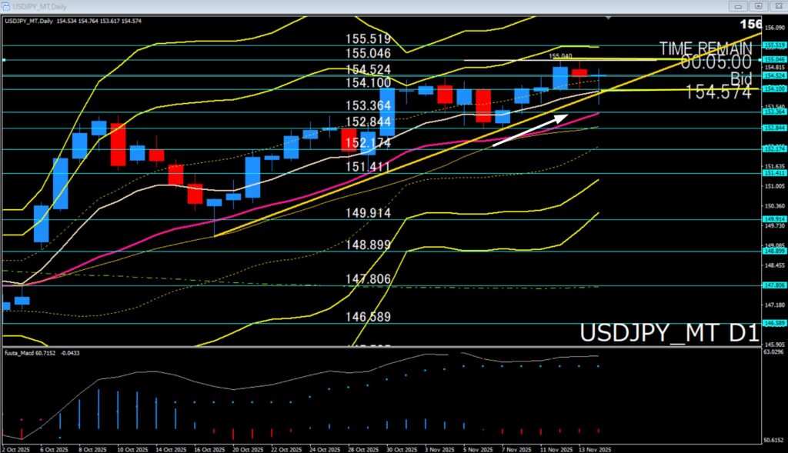Image resolution: width=788 pixels, height=453 pixels.
Task: Select the 151.411 level text inside chart
Action: [369, 167]
